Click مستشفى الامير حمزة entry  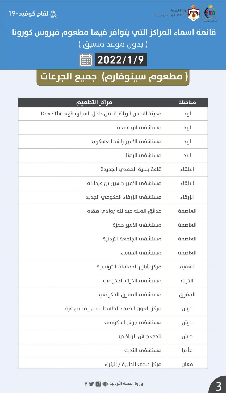tap(137, 225)
